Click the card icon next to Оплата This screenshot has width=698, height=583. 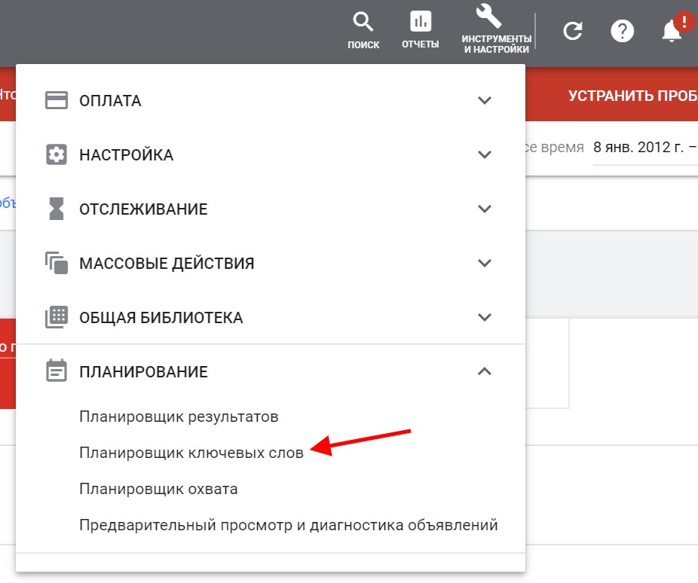(x=57, y=99)
